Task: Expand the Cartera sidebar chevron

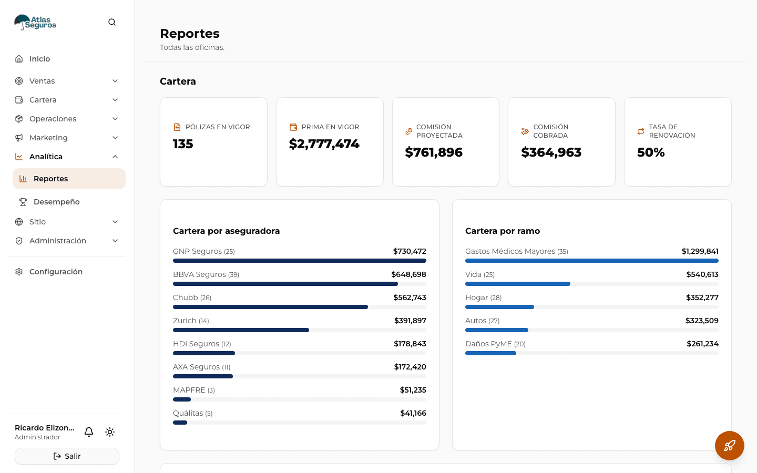Action: click(x=115, y=100)
